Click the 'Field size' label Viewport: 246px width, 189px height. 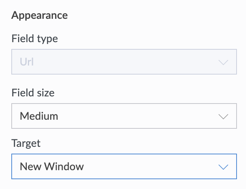[33, 93]
